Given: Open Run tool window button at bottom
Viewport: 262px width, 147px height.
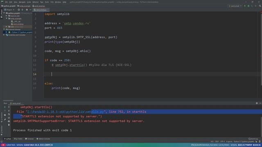Looking at the screenshot, I should point(8,139).
